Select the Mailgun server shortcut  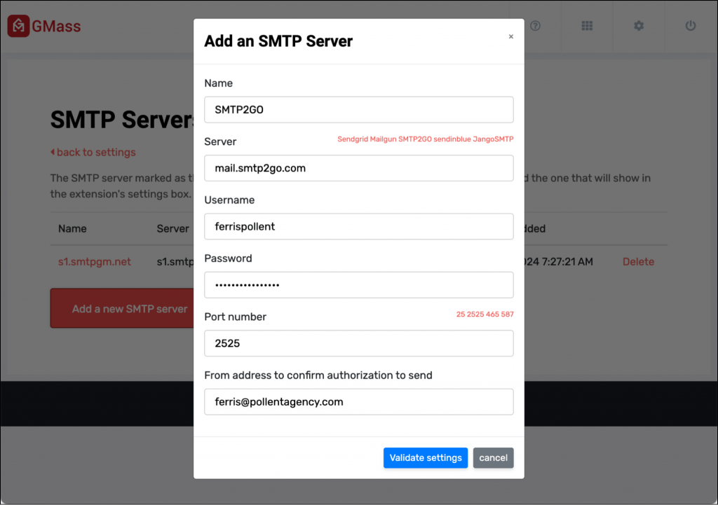pos(383,139)
